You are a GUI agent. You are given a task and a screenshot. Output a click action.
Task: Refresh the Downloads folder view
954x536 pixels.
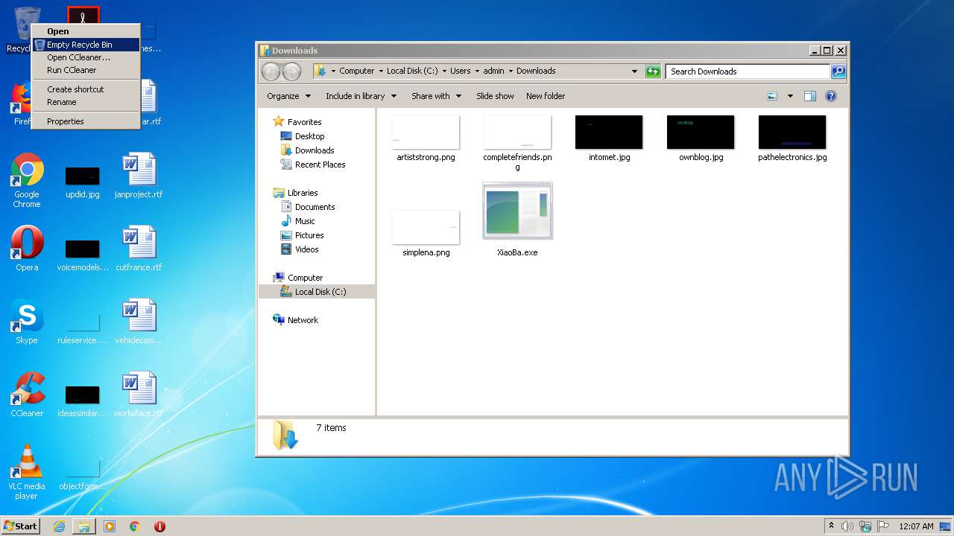[653, 71]
